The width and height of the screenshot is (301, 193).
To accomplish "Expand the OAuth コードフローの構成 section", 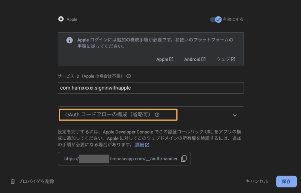I will click(x=151, y=115).
